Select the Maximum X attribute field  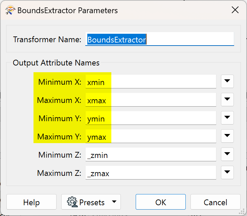point(151,100)
